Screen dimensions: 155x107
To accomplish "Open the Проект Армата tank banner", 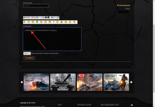I will [x=63, y=82].
